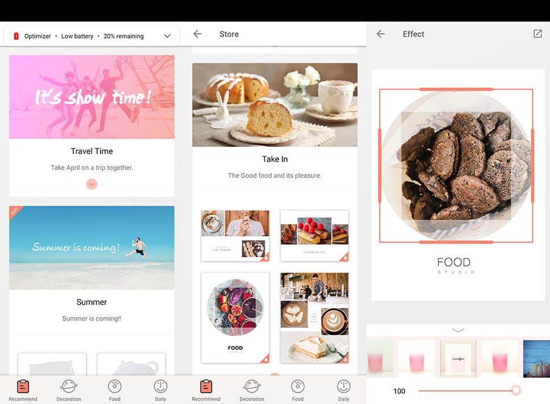
Task: Tap the intensity value 100
Action: [399, 391]
